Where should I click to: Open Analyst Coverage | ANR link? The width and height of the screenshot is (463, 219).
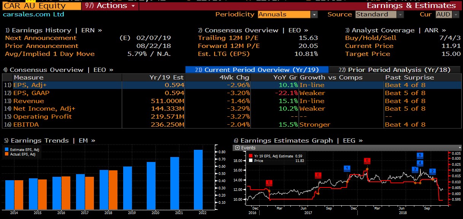[x=395, y=30]
